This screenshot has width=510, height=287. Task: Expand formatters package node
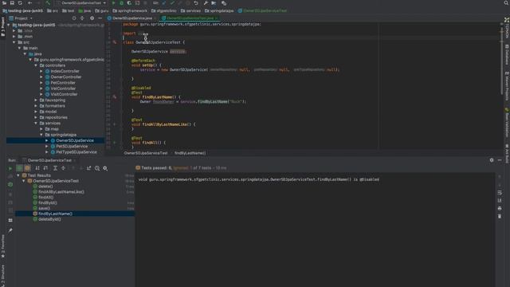pyautogui.click(x=36, y=106)
